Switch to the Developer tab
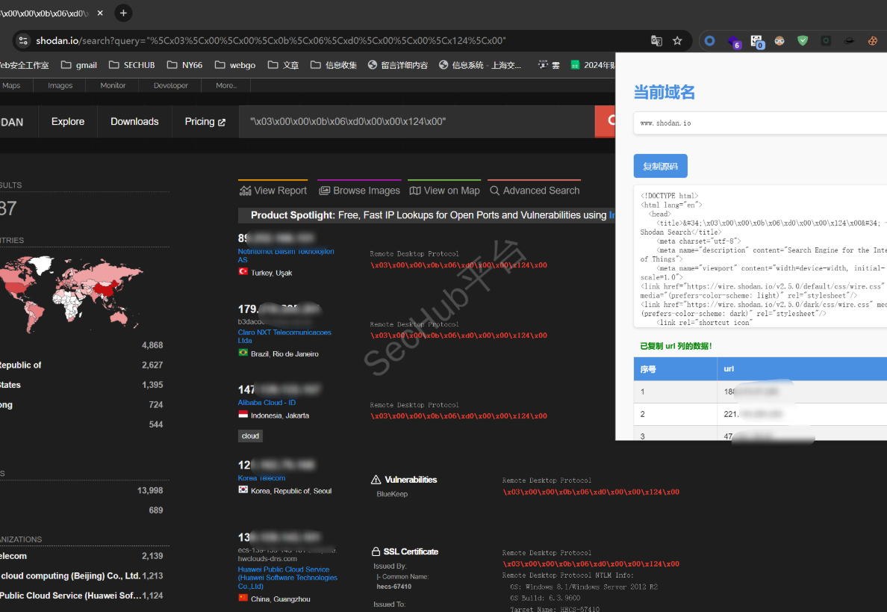887x612 pixels. click(171, 85)
